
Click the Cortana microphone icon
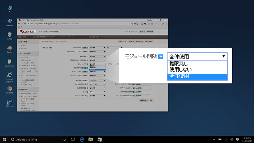tap(64, 139)
